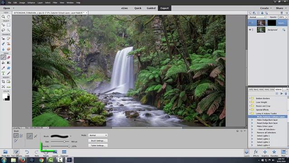Screen dimensions: 289x163
Task: Toggle Background layer visibility eye
Action: (x=250, y=29)
